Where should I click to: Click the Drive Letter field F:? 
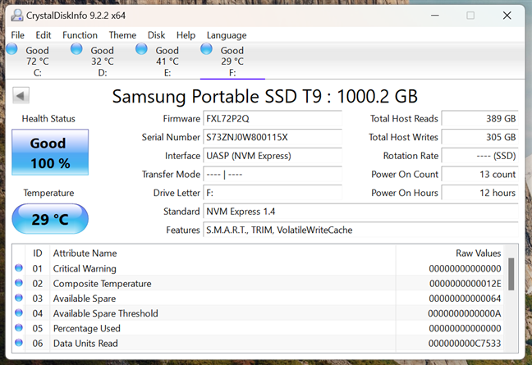point(273,194)
